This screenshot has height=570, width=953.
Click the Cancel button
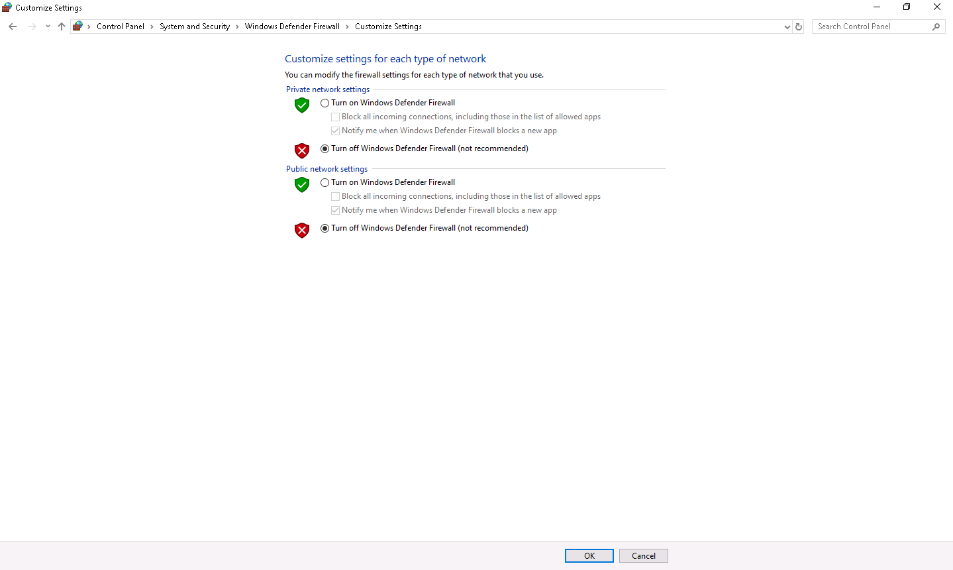[644, 556]
